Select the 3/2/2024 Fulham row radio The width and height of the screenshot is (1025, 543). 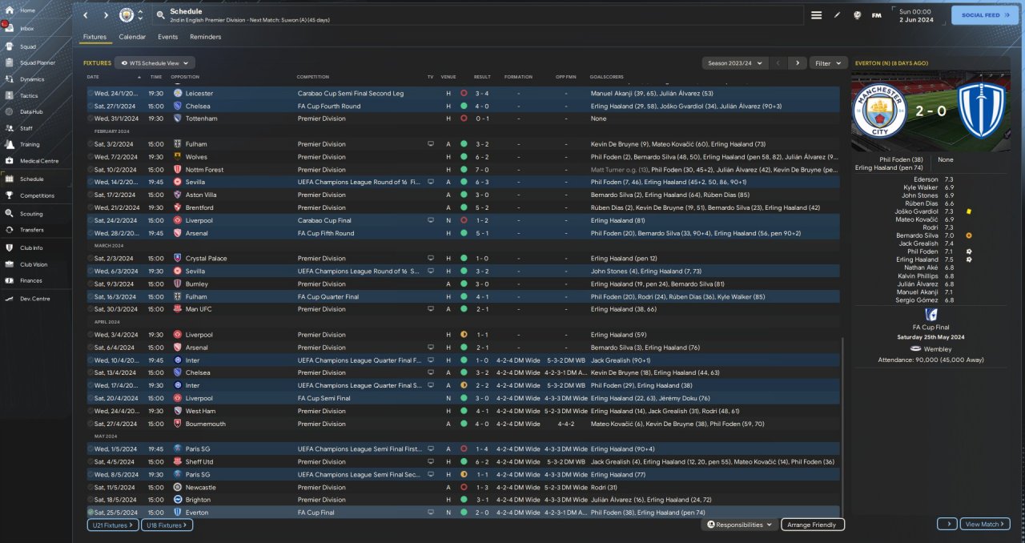pos(90,144)
